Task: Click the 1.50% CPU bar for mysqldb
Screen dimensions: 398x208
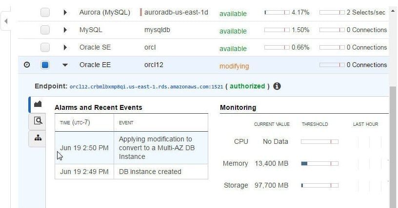Action: [x=277, y=30]
